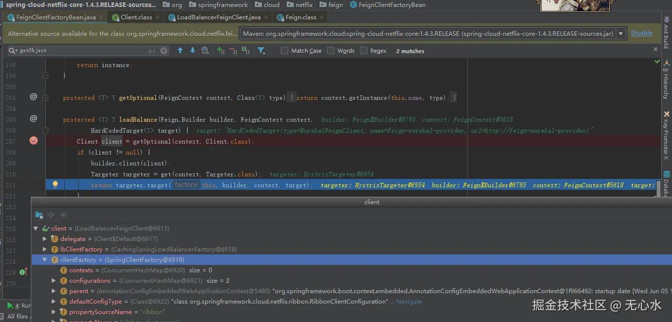The height and width of the screenshot is (322, 672).
Task: Click the editor vertical scrollbar thumb
Action: click(659, 188)
